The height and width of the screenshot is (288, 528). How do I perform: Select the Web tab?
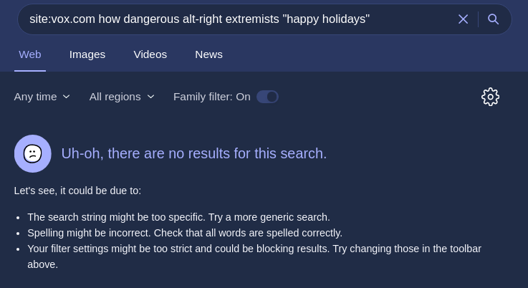(30, 54)
